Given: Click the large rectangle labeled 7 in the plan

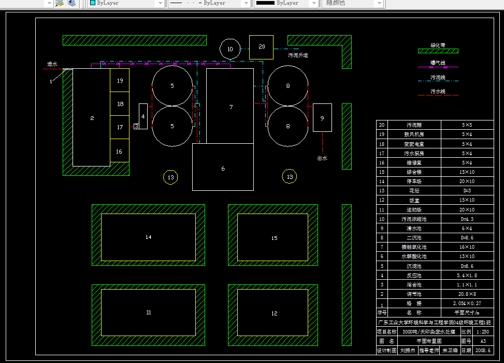Looking at the screenshot, I should pyautogui.click(x=230, y=106).
